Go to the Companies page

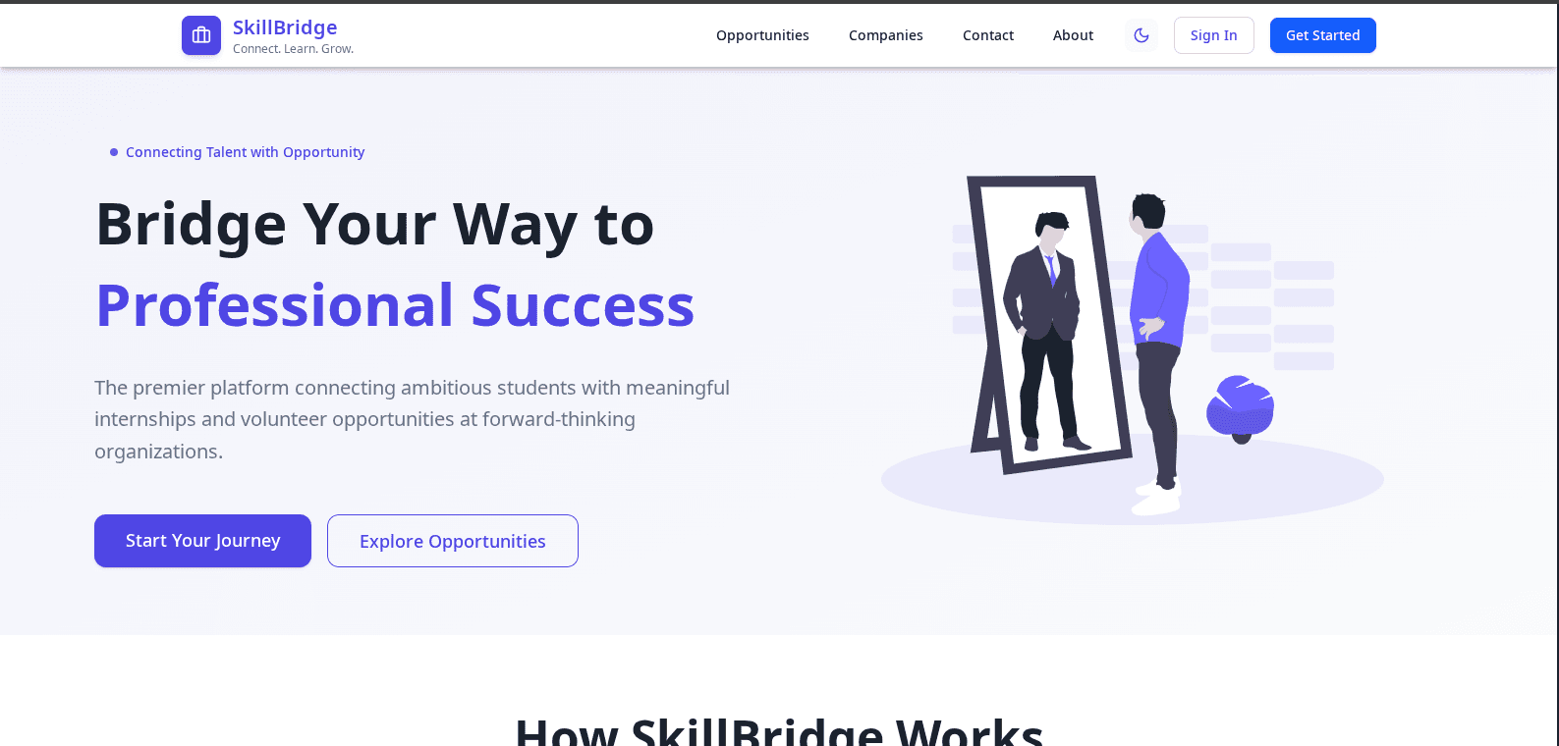click(x=886, y=35)
